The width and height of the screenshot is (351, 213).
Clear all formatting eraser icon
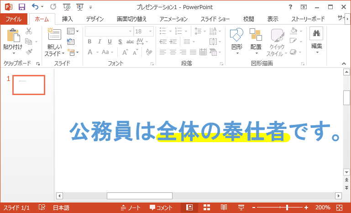[149, 52]
